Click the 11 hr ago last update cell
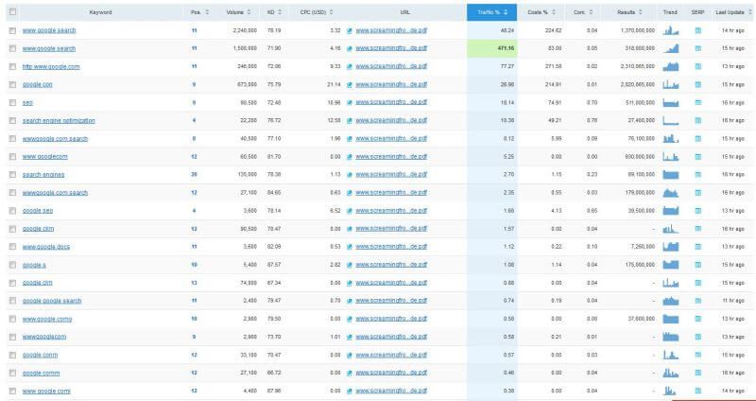 click(733, 301)
